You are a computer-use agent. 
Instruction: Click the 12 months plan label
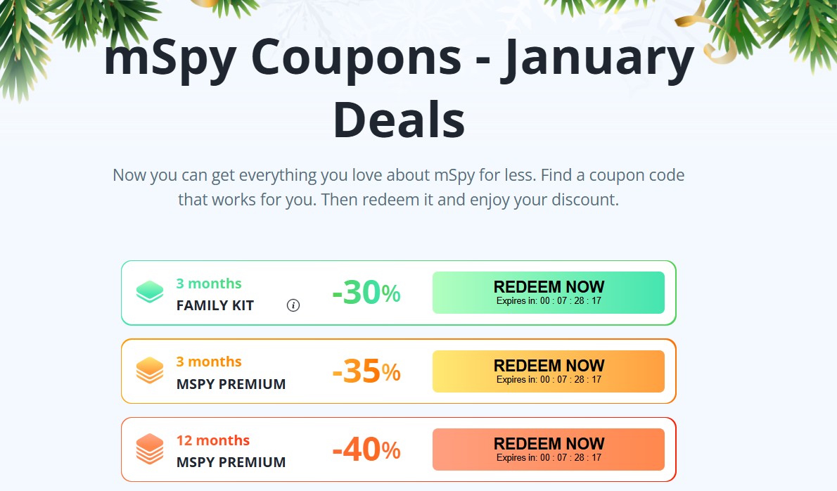213,440
